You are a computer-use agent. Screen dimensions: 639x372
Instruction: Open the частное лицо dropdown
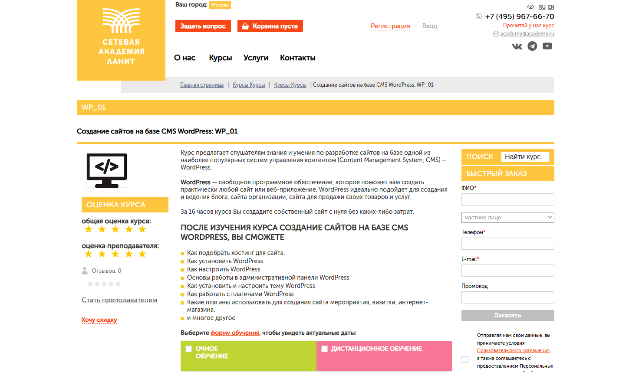508,217
